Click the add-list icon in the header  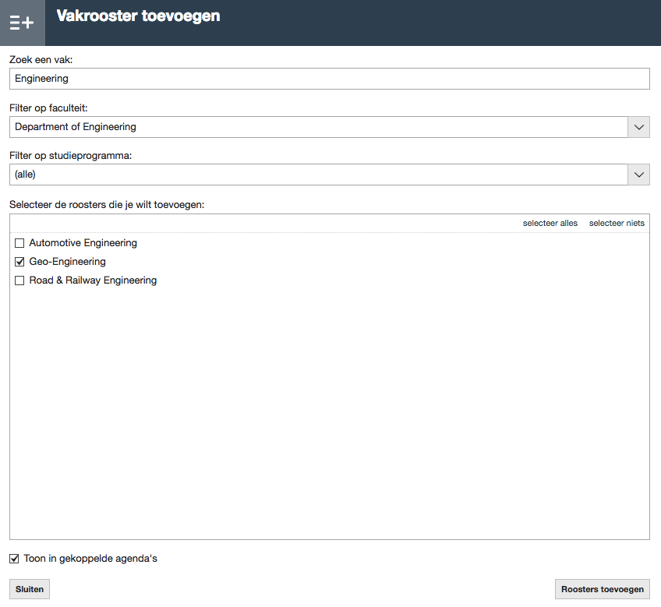[x=22, y=23]
